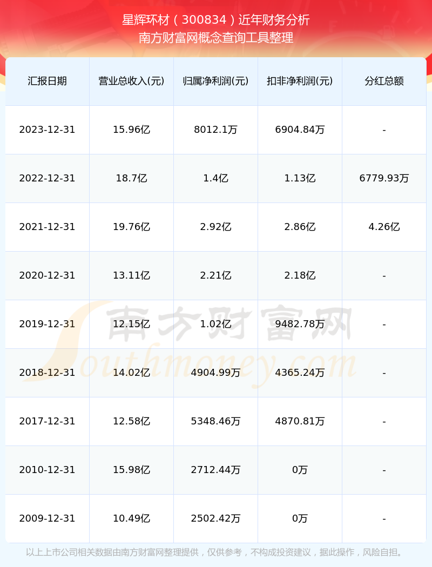
Task: Select the 6904.84万 cell
Action: (300, 130)
